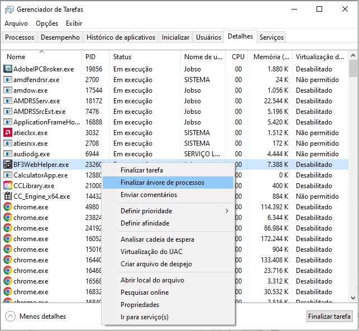Choose Pesquisar online in context menu
The image size is (359, 331).
click(x=168, y=292)
